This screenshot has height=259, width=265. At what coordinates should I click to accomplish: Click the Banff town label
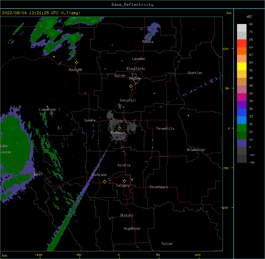coord(38,174)
